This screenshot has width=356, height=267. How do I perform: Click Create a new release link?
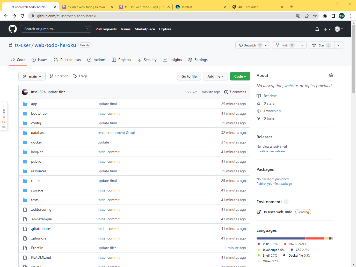pos(271,151)
